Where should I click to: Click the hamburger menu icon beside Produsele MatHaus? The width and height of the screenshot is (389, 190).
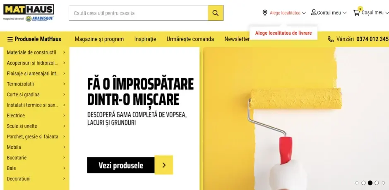[x=10, y=39]
